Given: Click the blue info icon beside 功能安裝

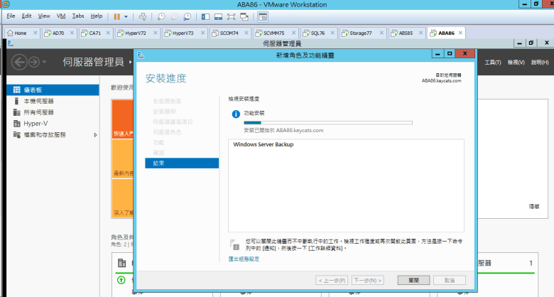Looking at the screenshot, I should [x=236, y=114].
